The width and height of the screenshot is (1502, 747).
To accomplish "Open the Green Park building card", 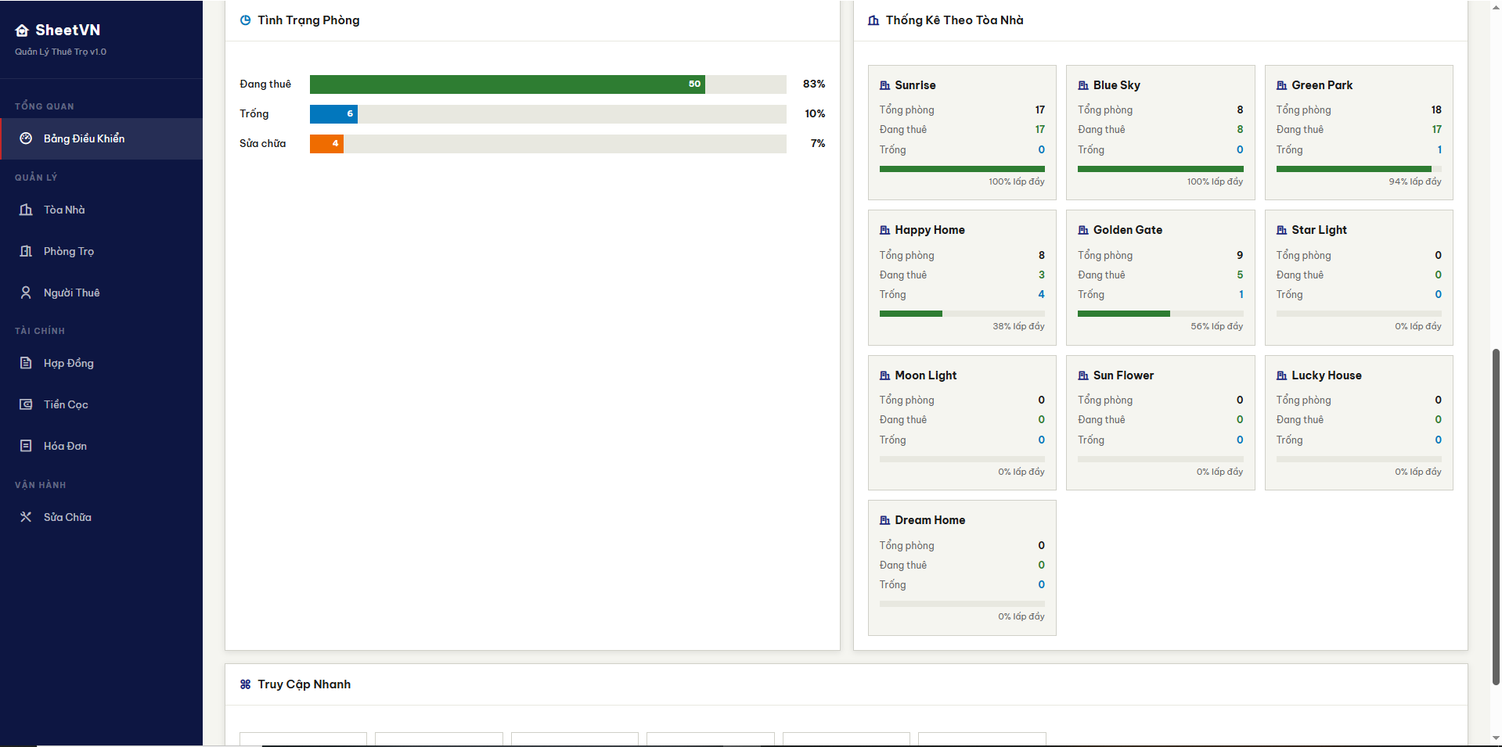I will [1358, 132].
